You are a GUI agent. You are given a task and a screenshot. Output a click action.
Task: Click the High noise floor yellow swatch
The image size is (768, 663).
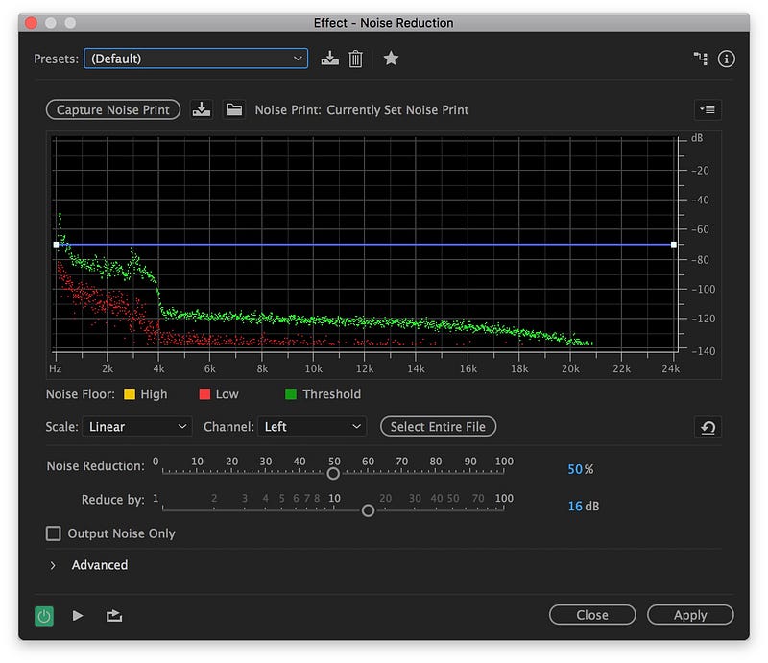[130, 394]
